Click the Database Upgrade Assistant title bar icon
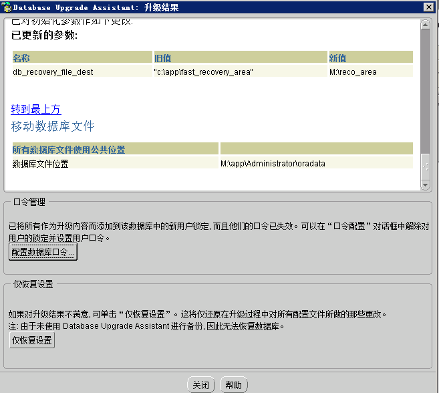Screen dimensions: 439x393 [6, 7]
